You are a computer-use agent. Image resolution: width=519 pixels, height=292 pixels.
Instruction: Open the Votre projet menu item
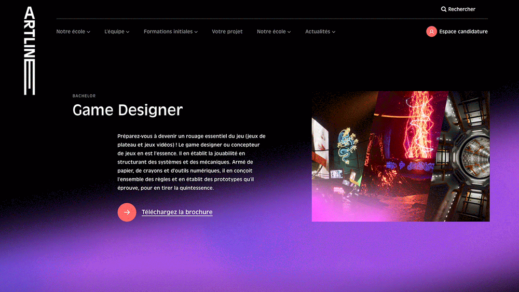coord(227,32)
